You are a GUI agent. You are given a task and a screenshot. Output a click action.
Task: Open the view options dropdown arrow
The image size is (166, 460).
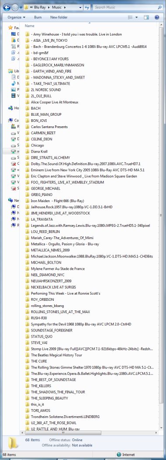136,18
